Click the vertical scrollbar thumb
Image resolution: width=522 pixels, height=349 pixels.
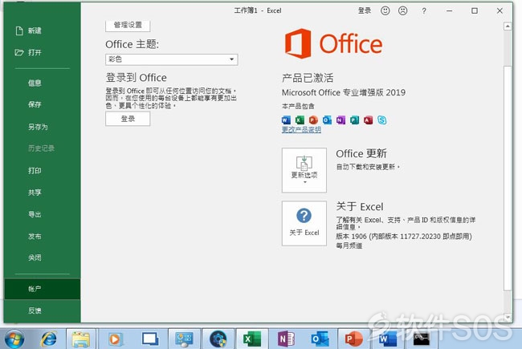click(508, 178)
